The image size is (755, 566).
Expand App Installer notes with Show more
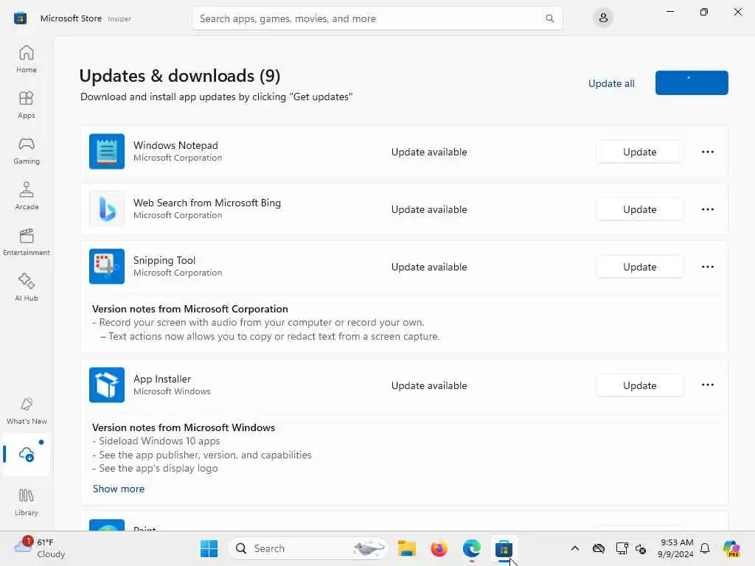(119, 489)
